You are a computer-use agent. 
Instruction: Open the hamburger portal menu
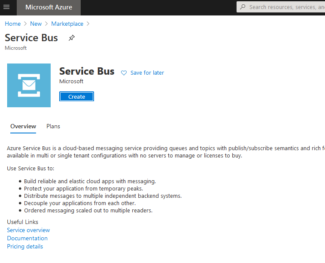tap(6, 7)
